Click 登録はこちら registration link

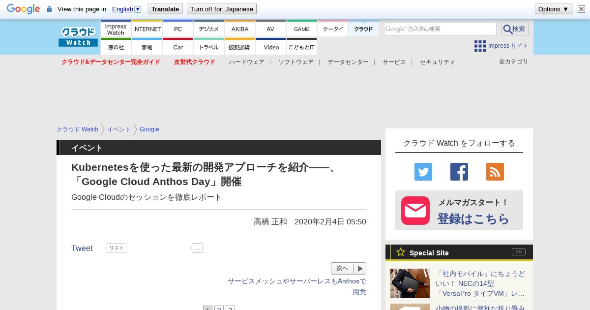473,219
